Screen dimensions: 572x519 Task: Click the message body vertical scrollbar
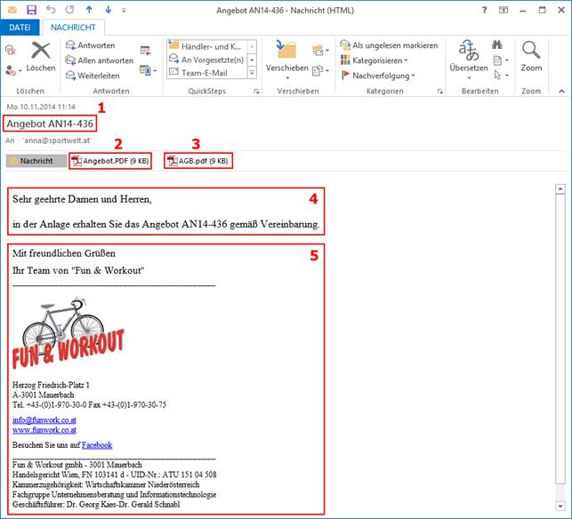pos(560,347)
